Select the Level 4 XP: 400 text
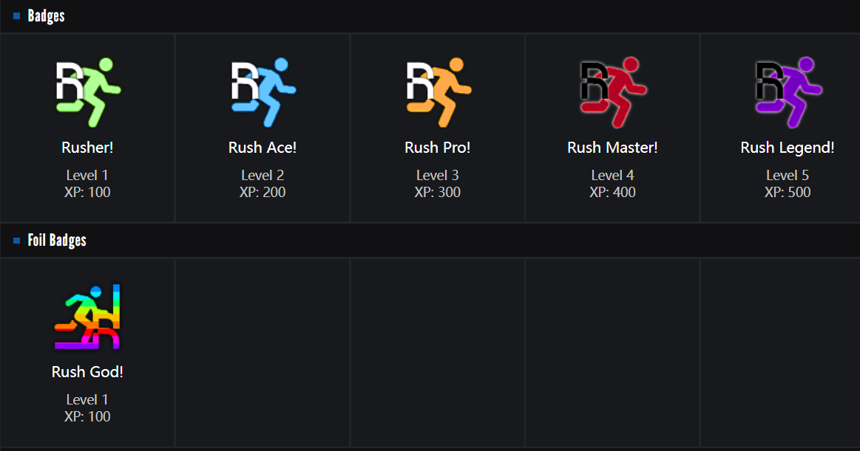 pos(612,184)
